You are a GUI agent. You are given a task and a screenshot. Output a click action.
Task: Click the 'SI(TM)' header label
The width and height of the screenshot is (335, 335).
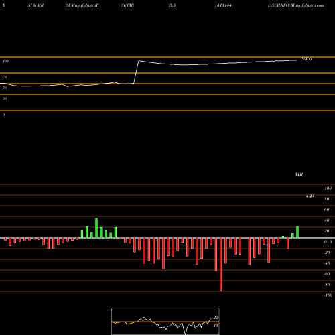point(127,5)
